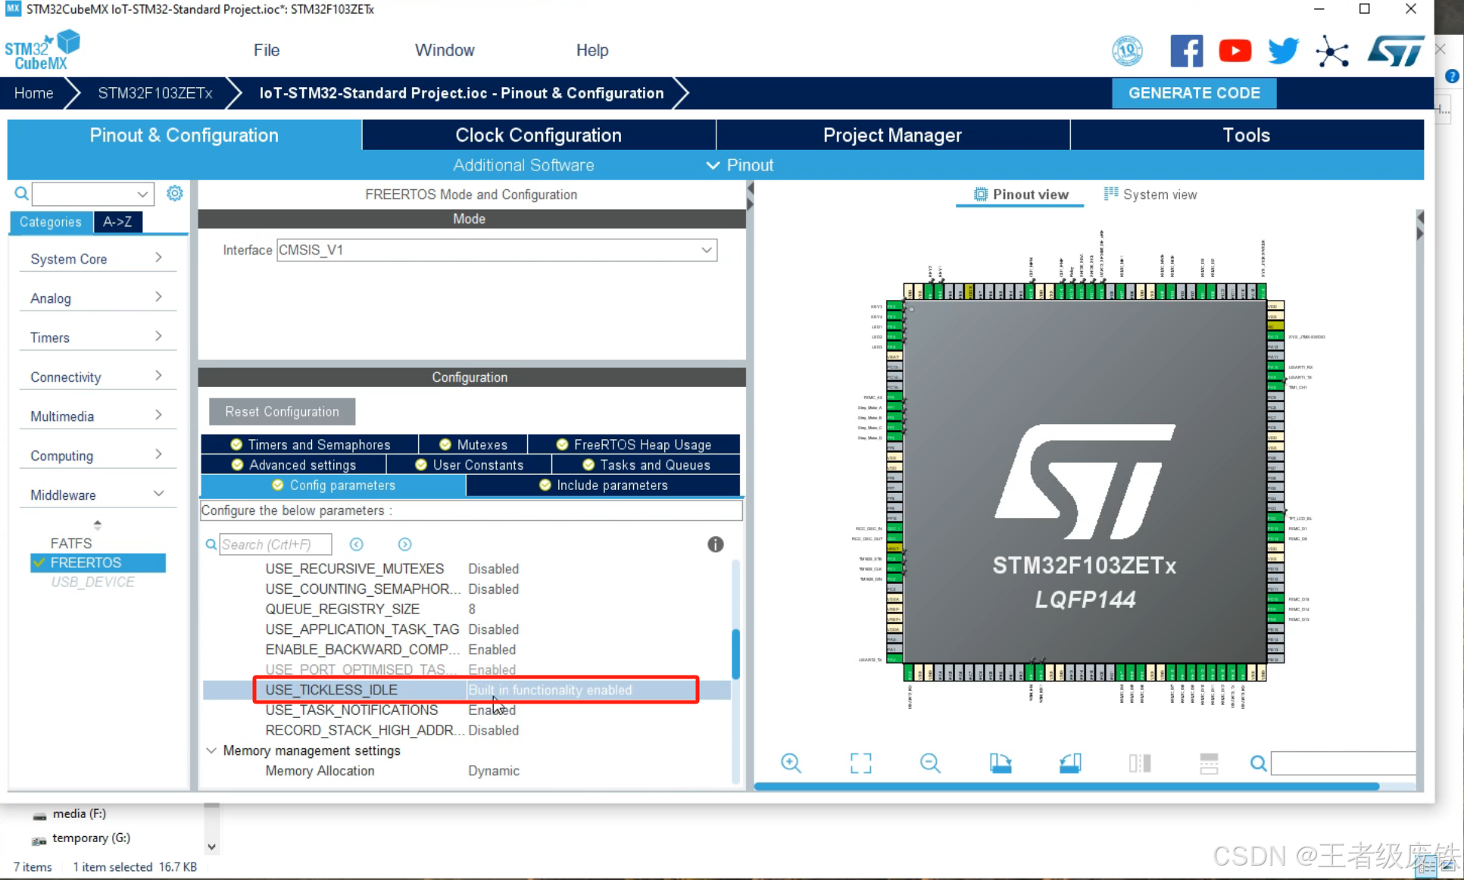
Task: Open the Facebook icon in header
Action: point(1186,51)
